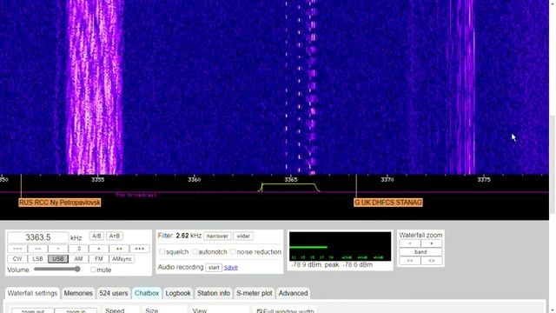Click the 3355 frequency scale label
This screenshot has height=313, width=556.
click(98, 180)
